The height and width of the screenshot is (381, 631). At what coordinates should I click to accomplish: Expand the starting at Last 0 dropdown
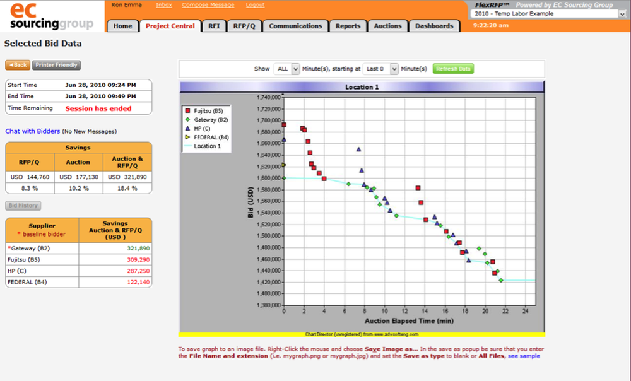click(x=380, y=69)
